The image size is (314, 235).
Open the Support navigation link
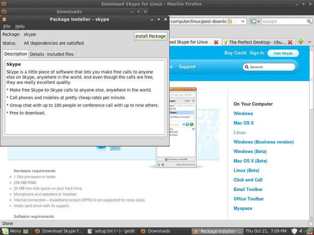click(x=187, y=67)
